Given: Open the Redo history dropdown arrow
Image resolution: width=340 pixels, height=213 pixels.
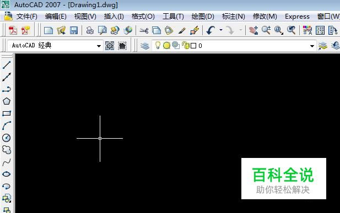Looking at the screenshot, I should [240, 30].
